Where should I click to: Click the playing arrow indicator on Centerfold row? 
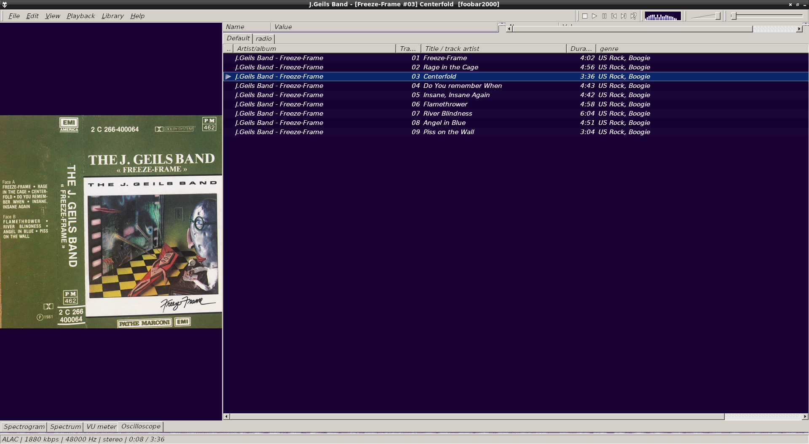click(228, 77)
